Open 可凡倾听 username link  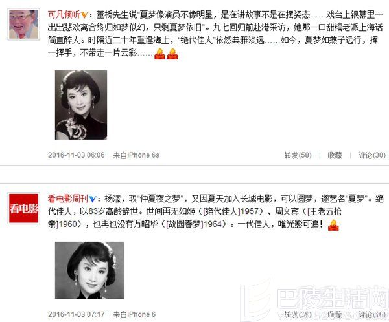point(64,15)
